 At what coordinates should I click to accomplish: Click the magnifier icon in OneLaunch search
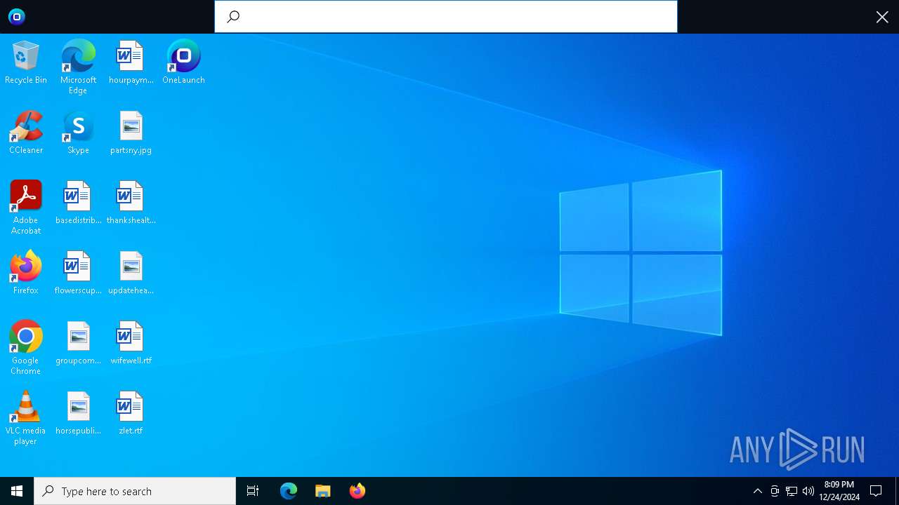234,17
